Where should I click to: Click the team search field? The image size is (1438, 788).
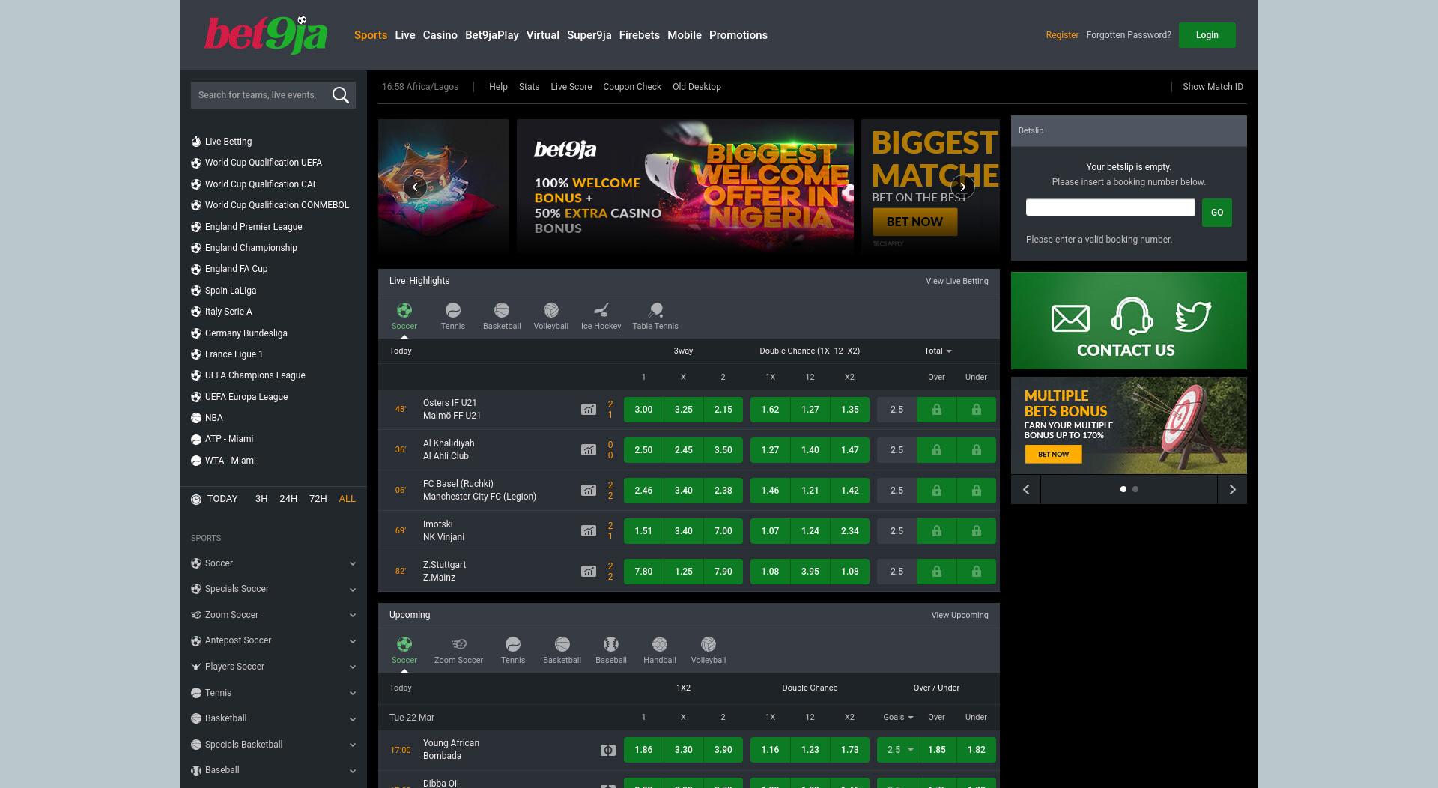(258, 95)
